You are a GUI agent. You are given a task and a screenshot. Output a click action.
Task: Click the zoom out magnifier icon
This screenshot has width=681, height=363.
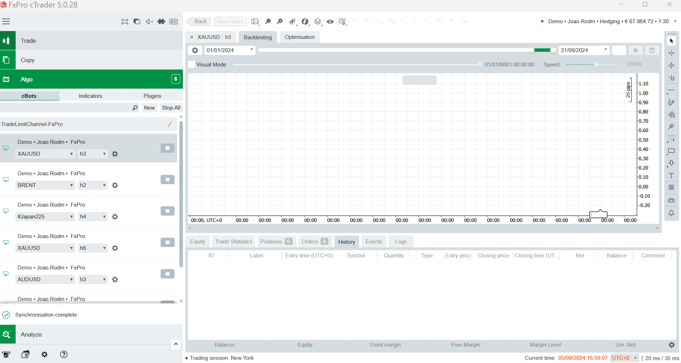[268, 21]
